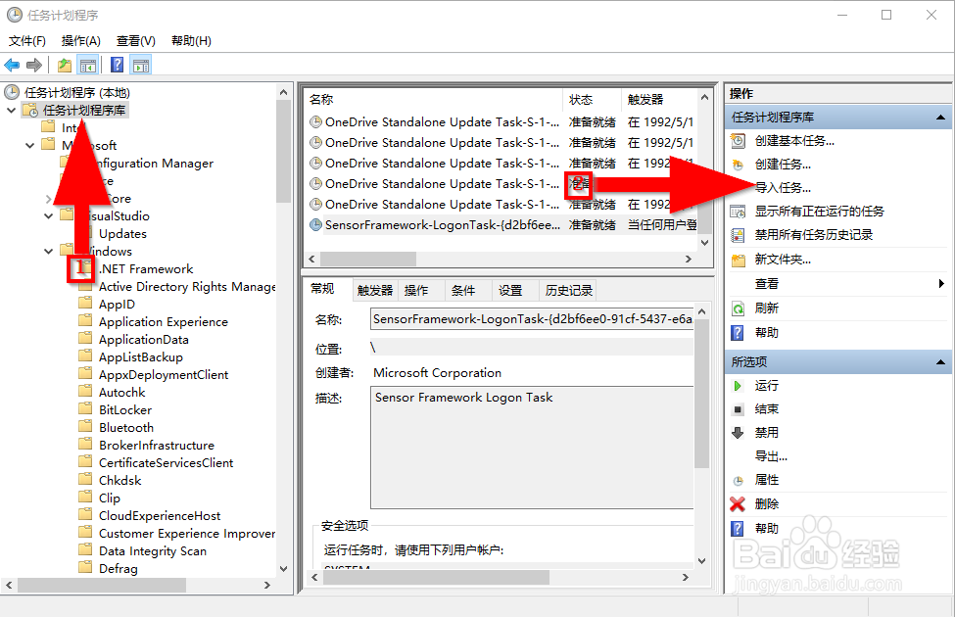955x617 pixels.
Task: Click the Back arrow toolbar icon
Action: (12, 65)
